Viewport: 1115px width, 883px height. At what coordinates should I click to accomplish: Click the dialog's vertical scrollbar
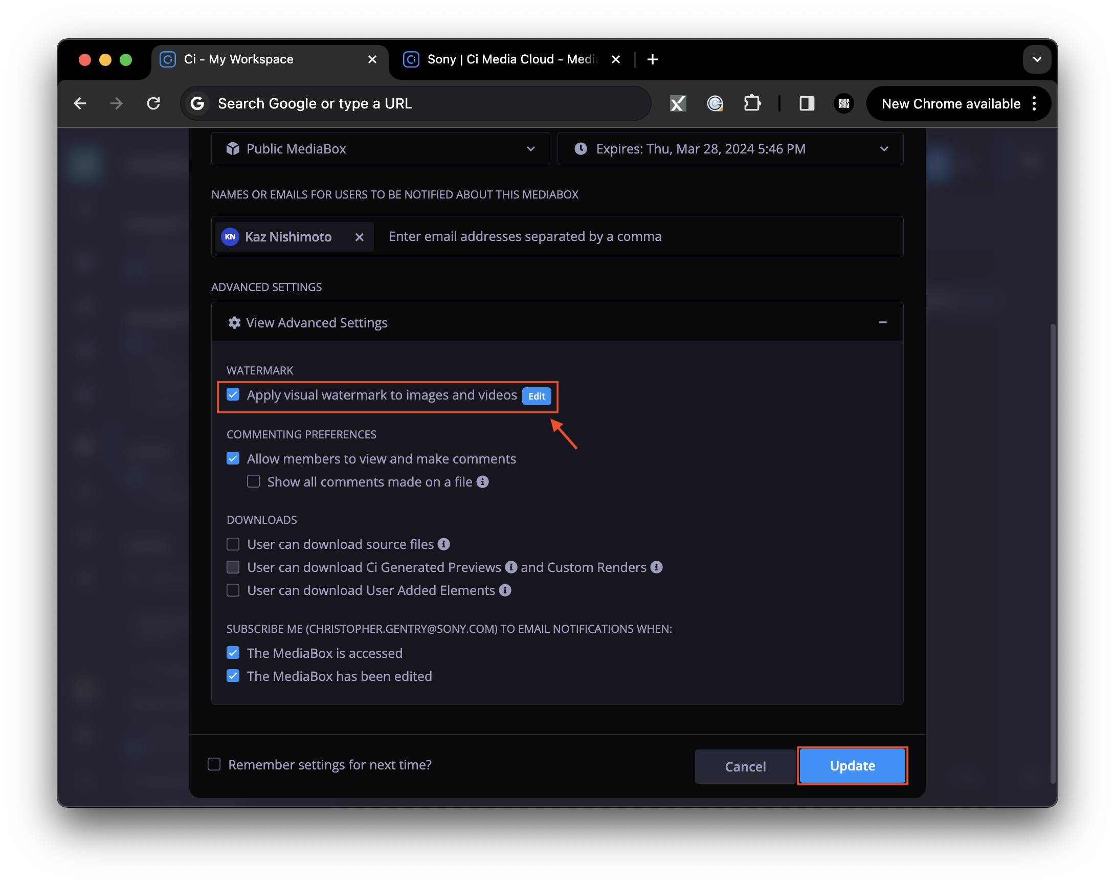coord(1053,553)
